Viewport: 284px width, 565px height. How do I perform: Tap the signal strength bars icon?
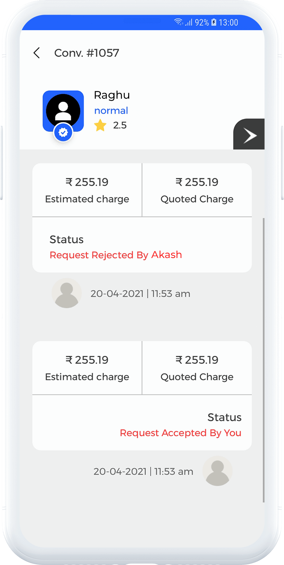[188, 23]
